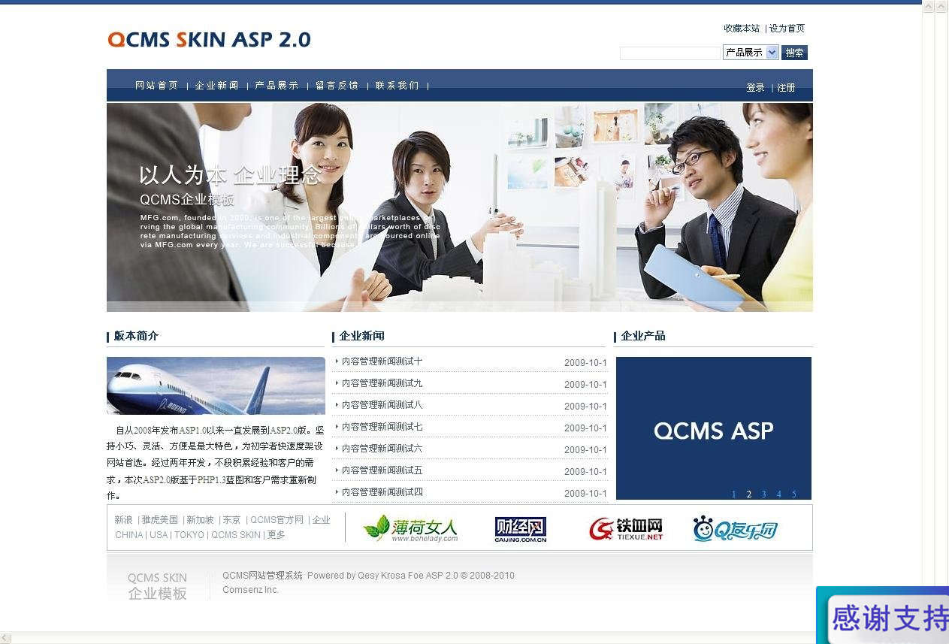Open 联系我们 navigation item
This screenshot has width=949, height=644.
(397, 86)
